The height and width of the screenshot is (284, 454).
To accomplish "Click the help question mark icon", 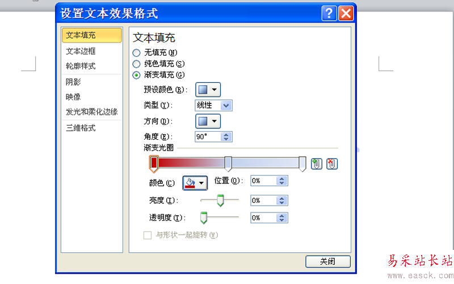I will [329, 13].
